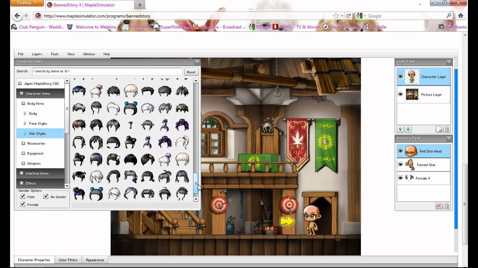
Task: Collapse Japan MapleStory 1.90 node
Action: 20,84
